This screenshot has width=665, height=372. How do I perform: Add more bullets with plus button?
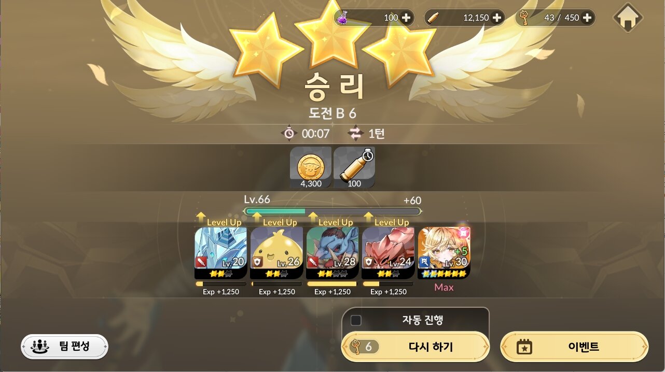tap(497, 18)
